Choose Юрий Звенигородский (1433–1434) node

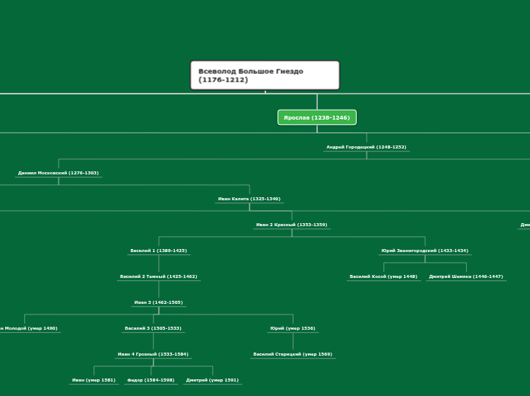click(x=424, y=251)
